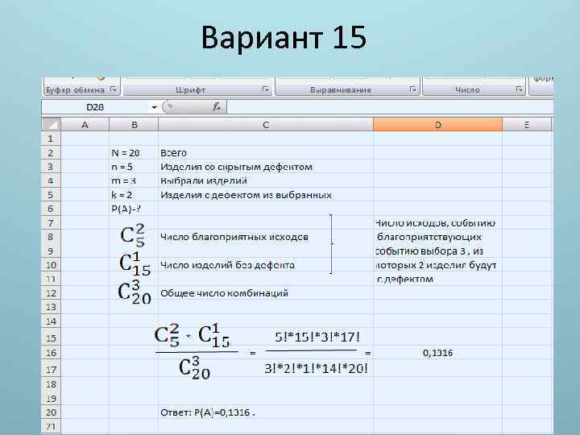Select the C 3 over 20 formula near row 12

point(135,292)
